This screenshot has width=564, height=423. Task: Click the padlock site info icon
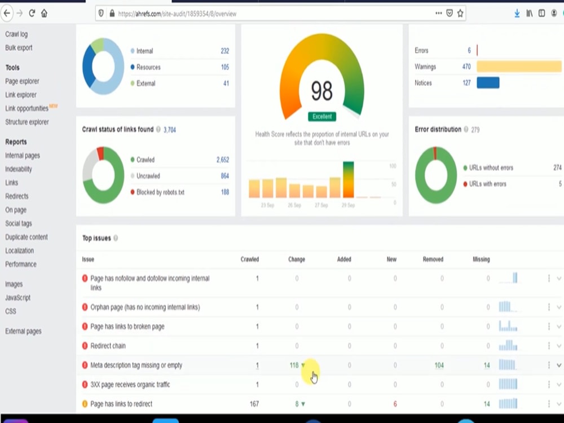(112, 14)
